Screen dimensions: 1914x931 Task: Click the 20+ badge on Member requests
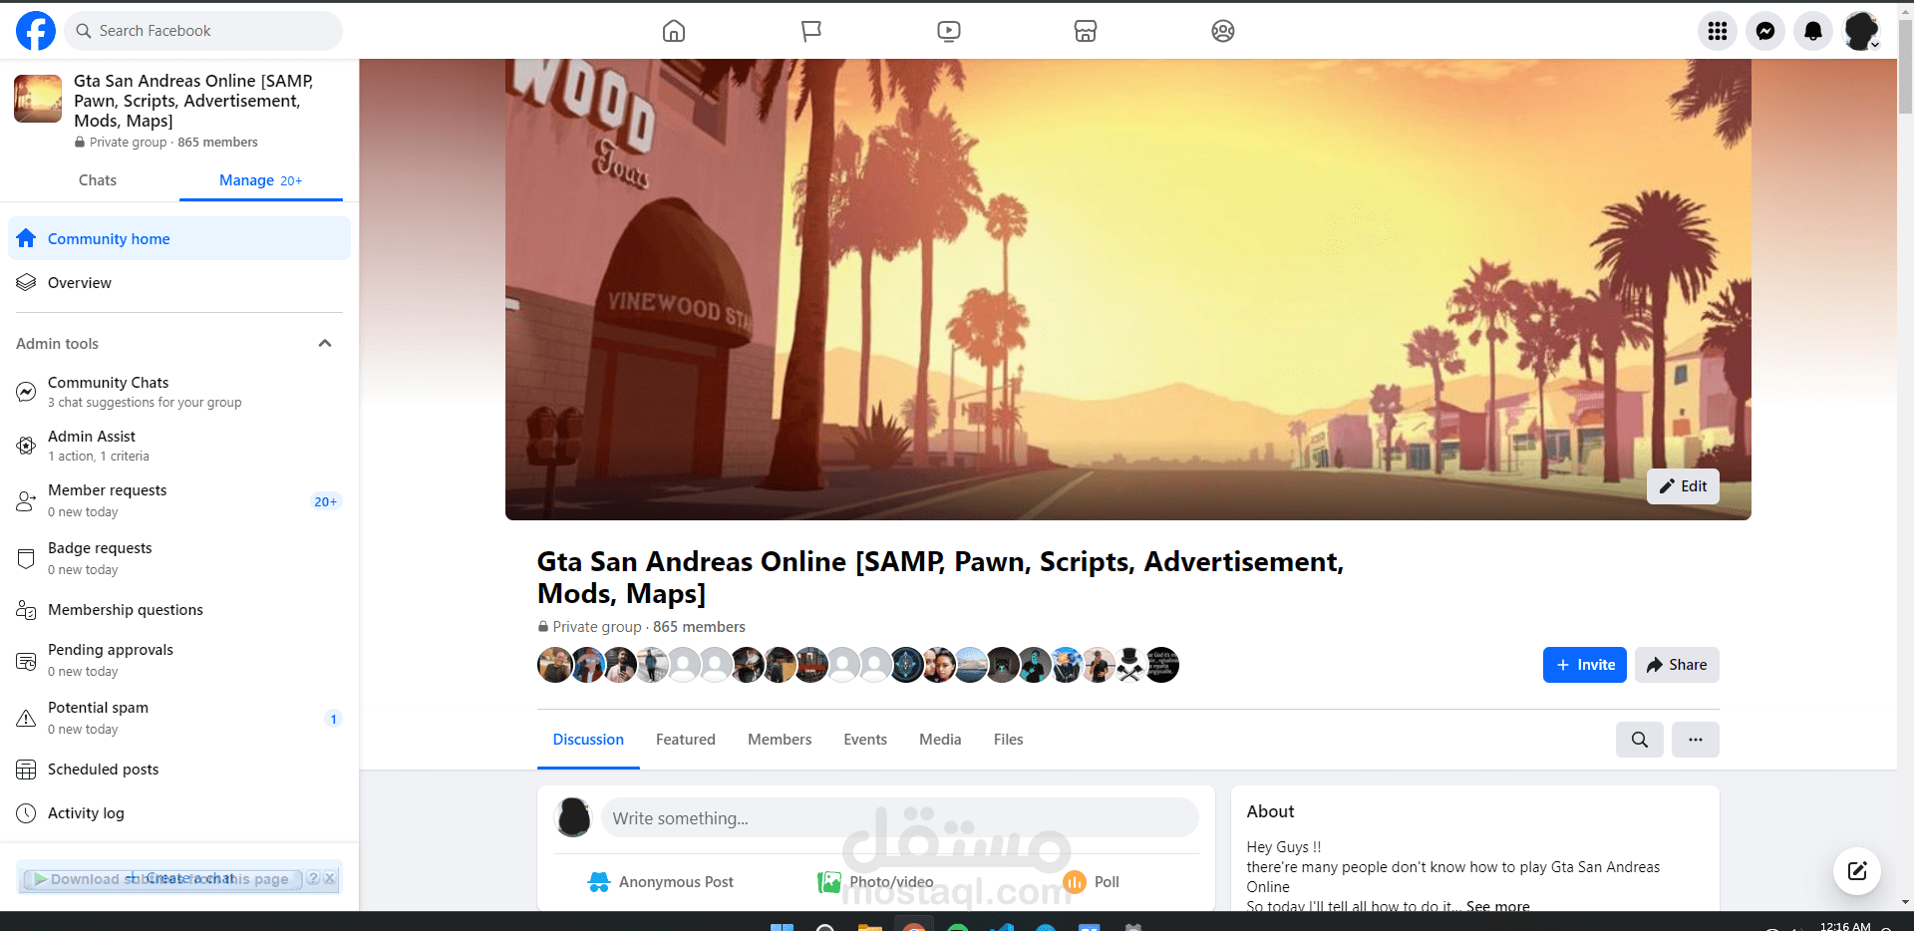[x=325, y=501]
